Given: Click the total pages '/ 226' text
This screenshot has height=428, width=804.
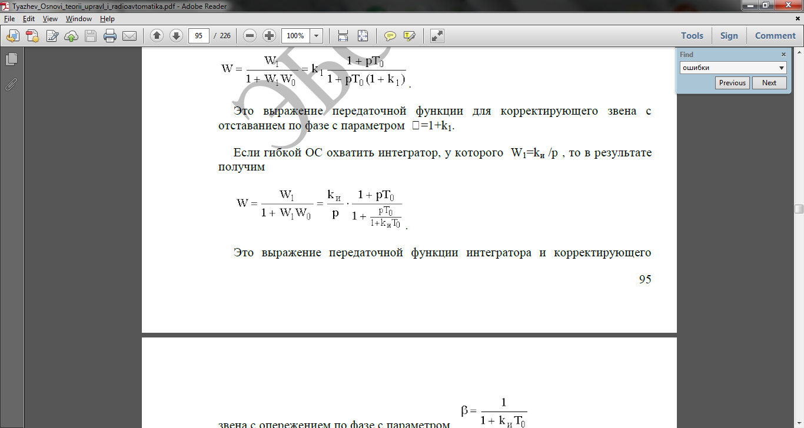Looking at the screenshot, I should click(222, 36).
